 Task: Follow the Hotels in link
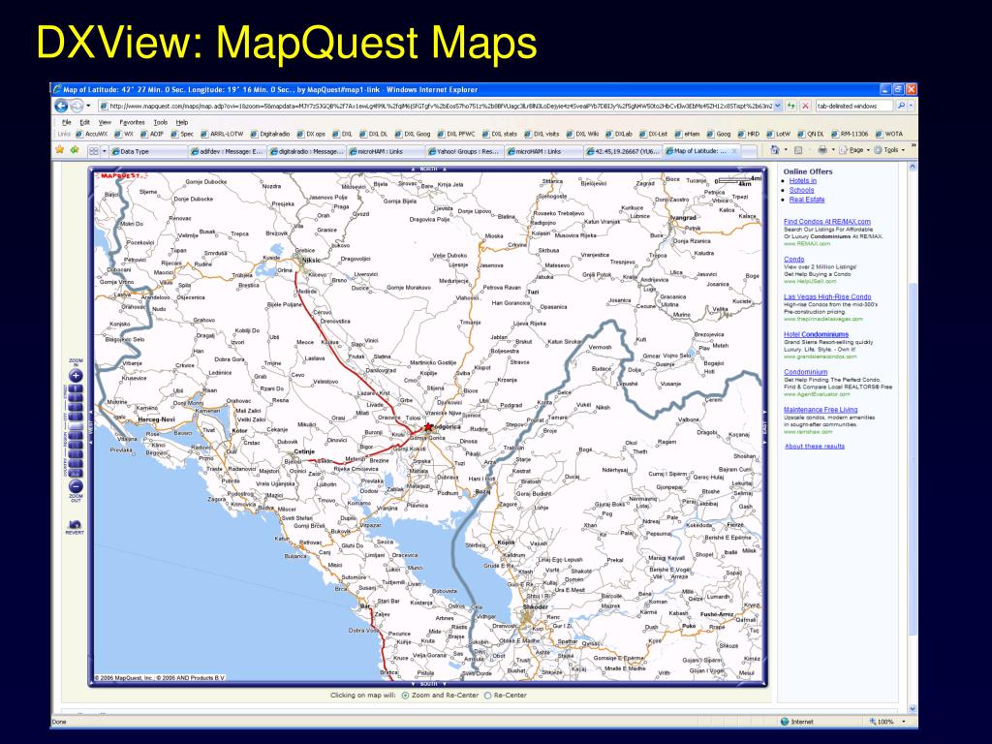[803, 181]
